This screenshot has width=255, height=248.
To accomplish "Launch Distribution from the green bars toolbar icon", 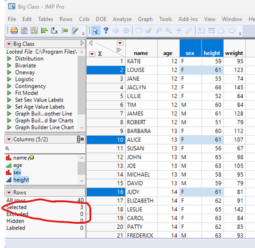I will tap(45, 31).
